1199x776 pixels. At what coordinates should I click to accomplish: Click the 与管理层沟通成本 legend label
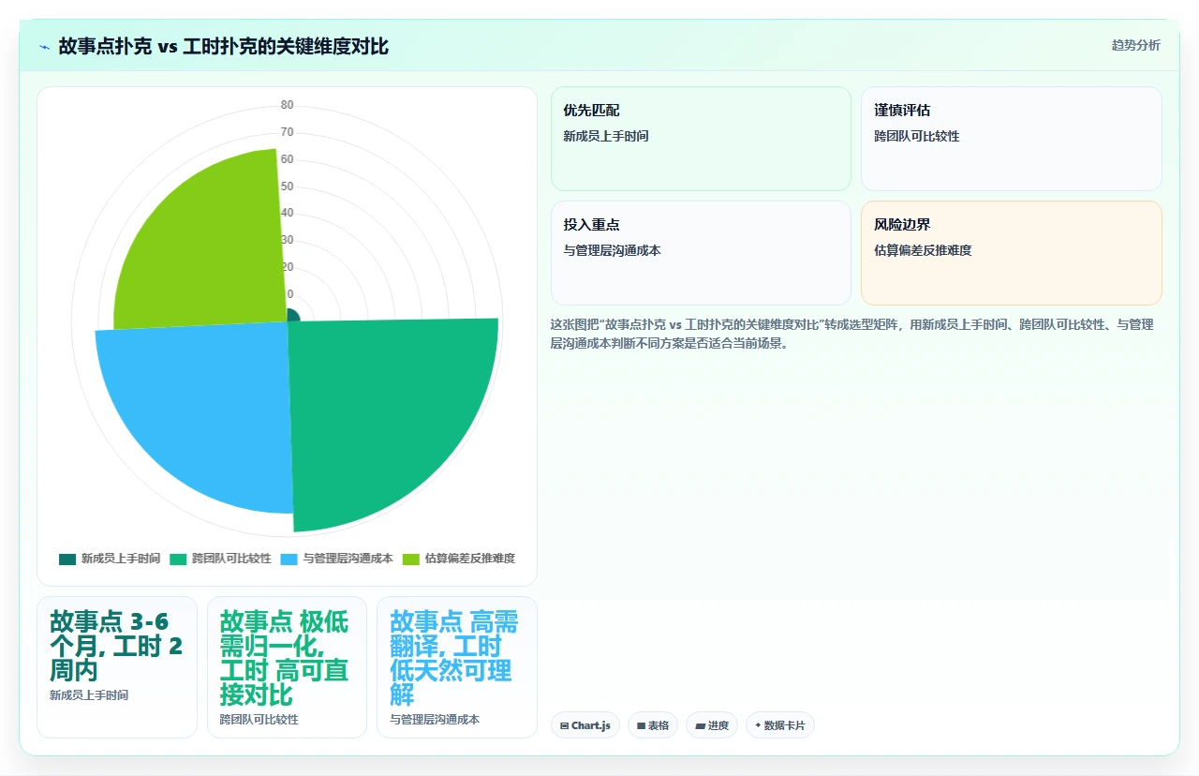pos(348,559)
